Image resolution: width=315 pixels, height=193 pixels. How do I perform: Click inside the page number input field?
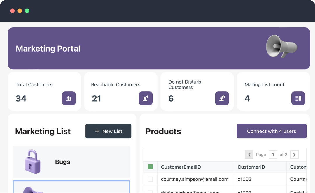pos(273,155)
